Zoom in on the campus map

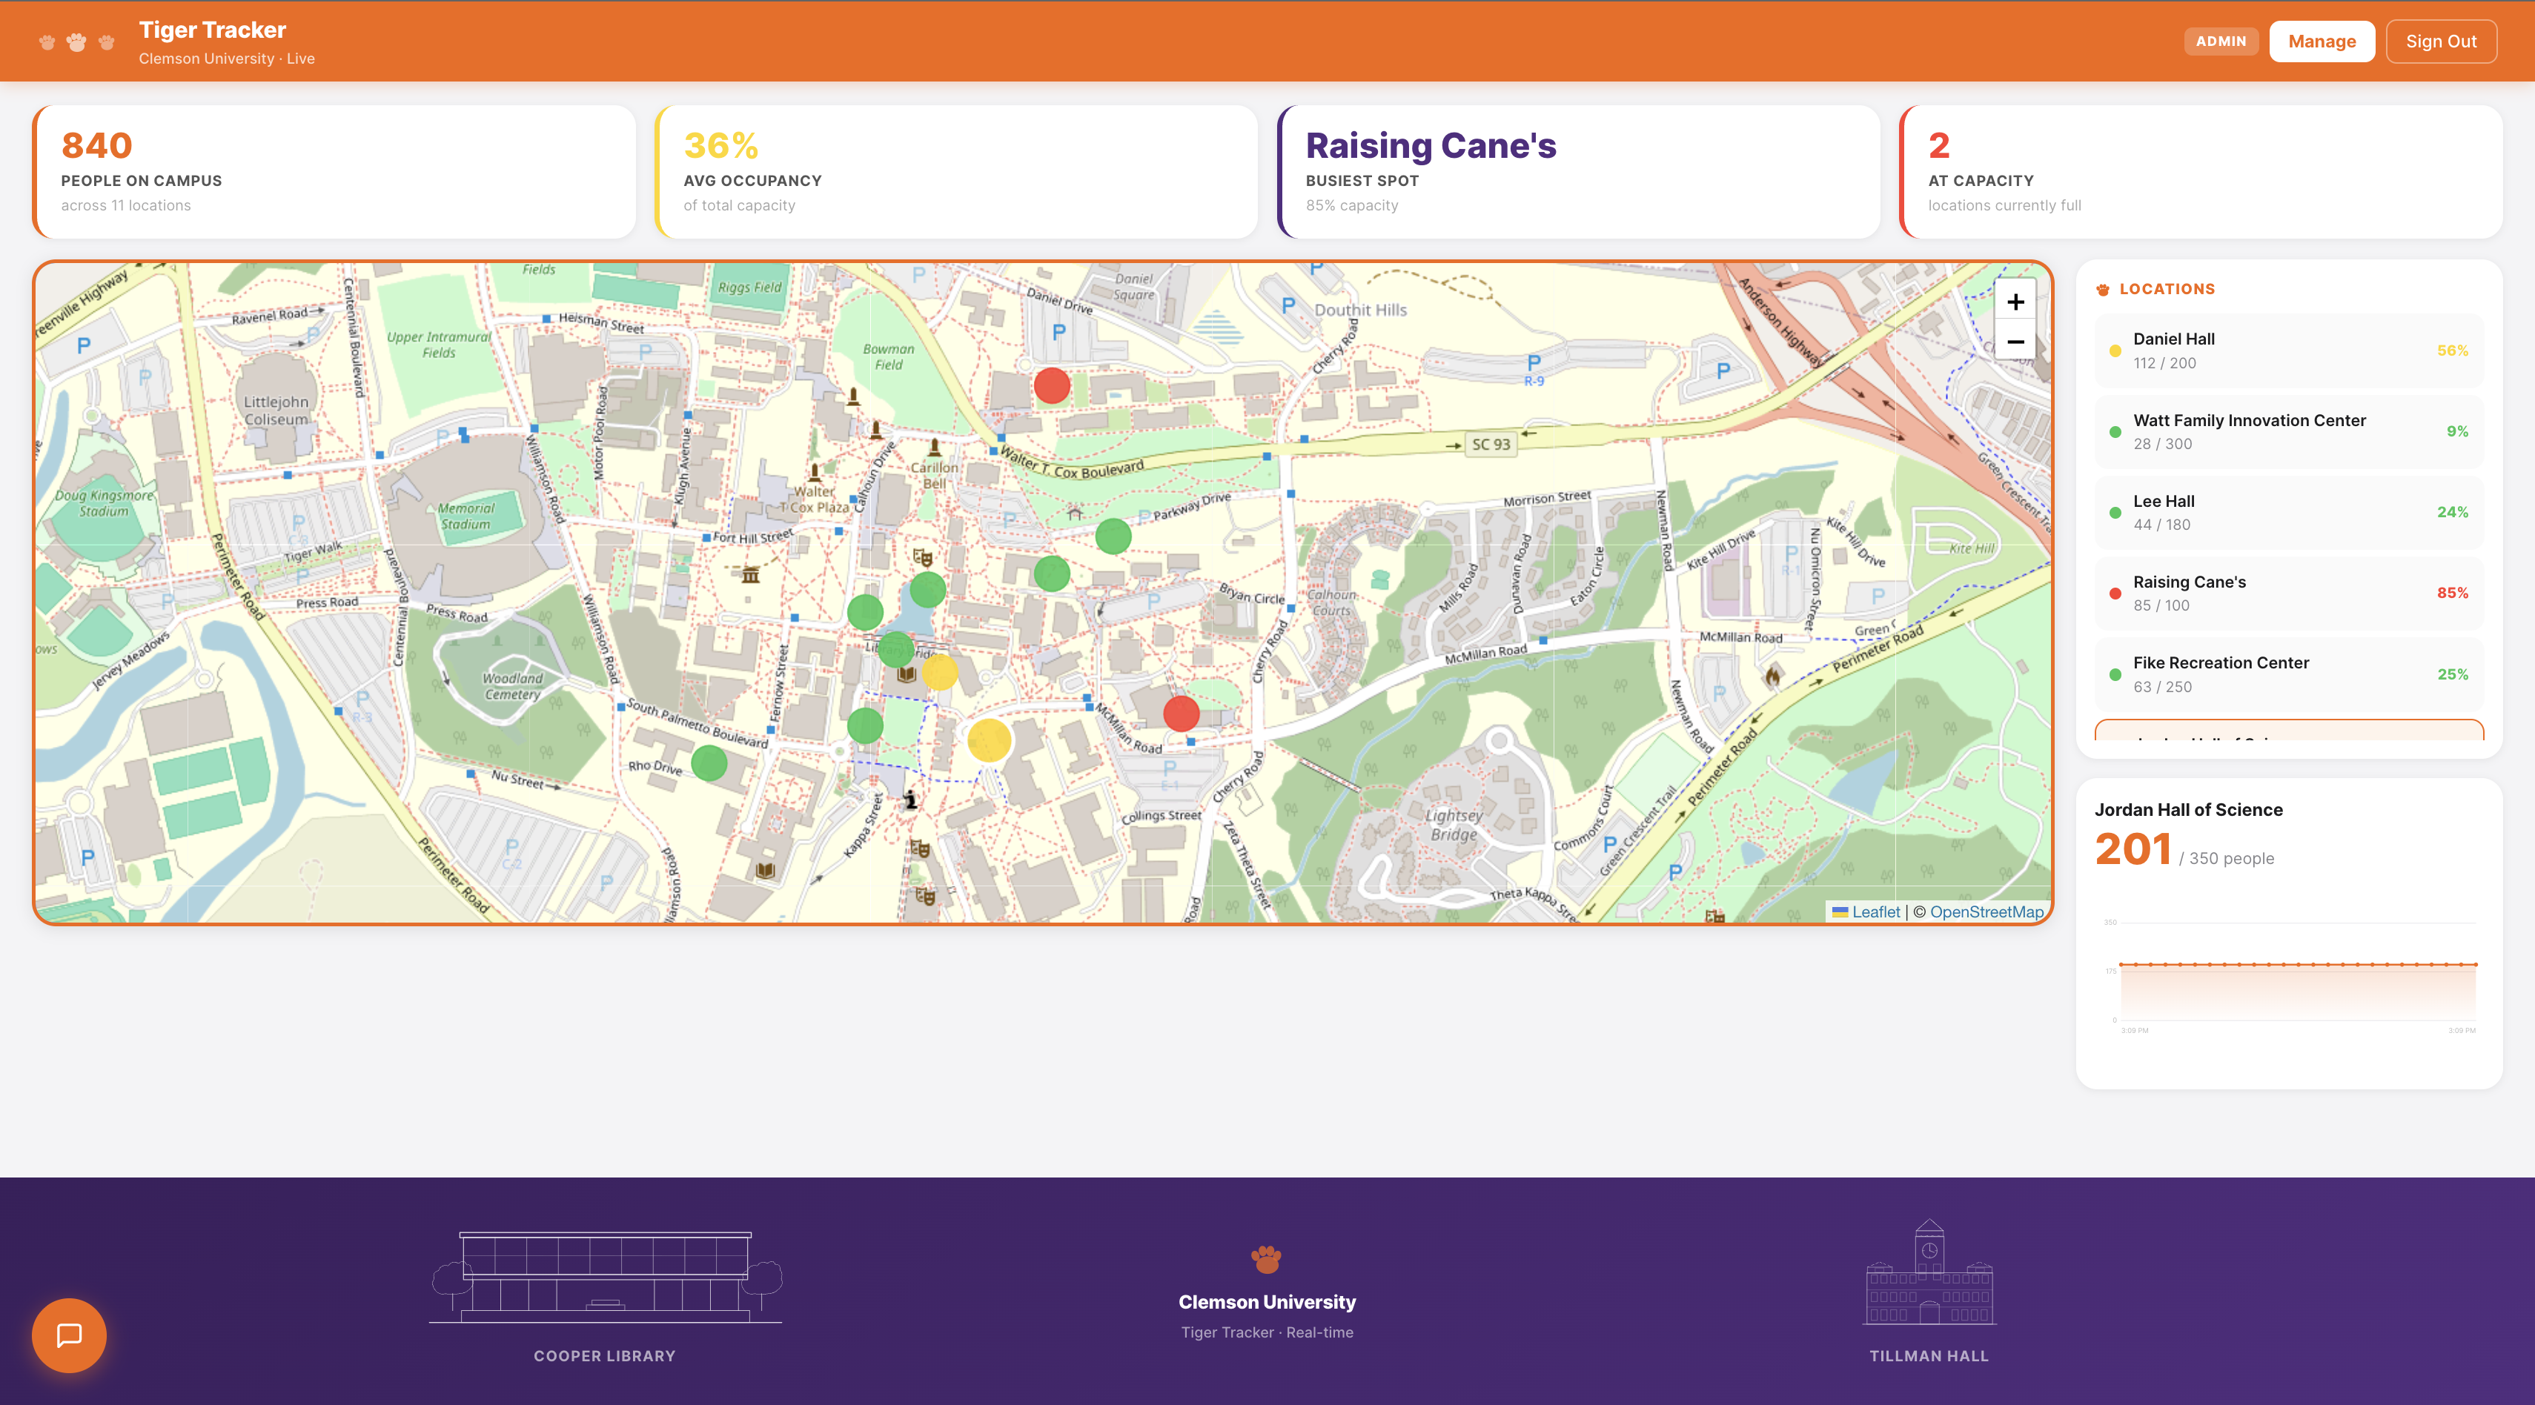point(2015,302)
